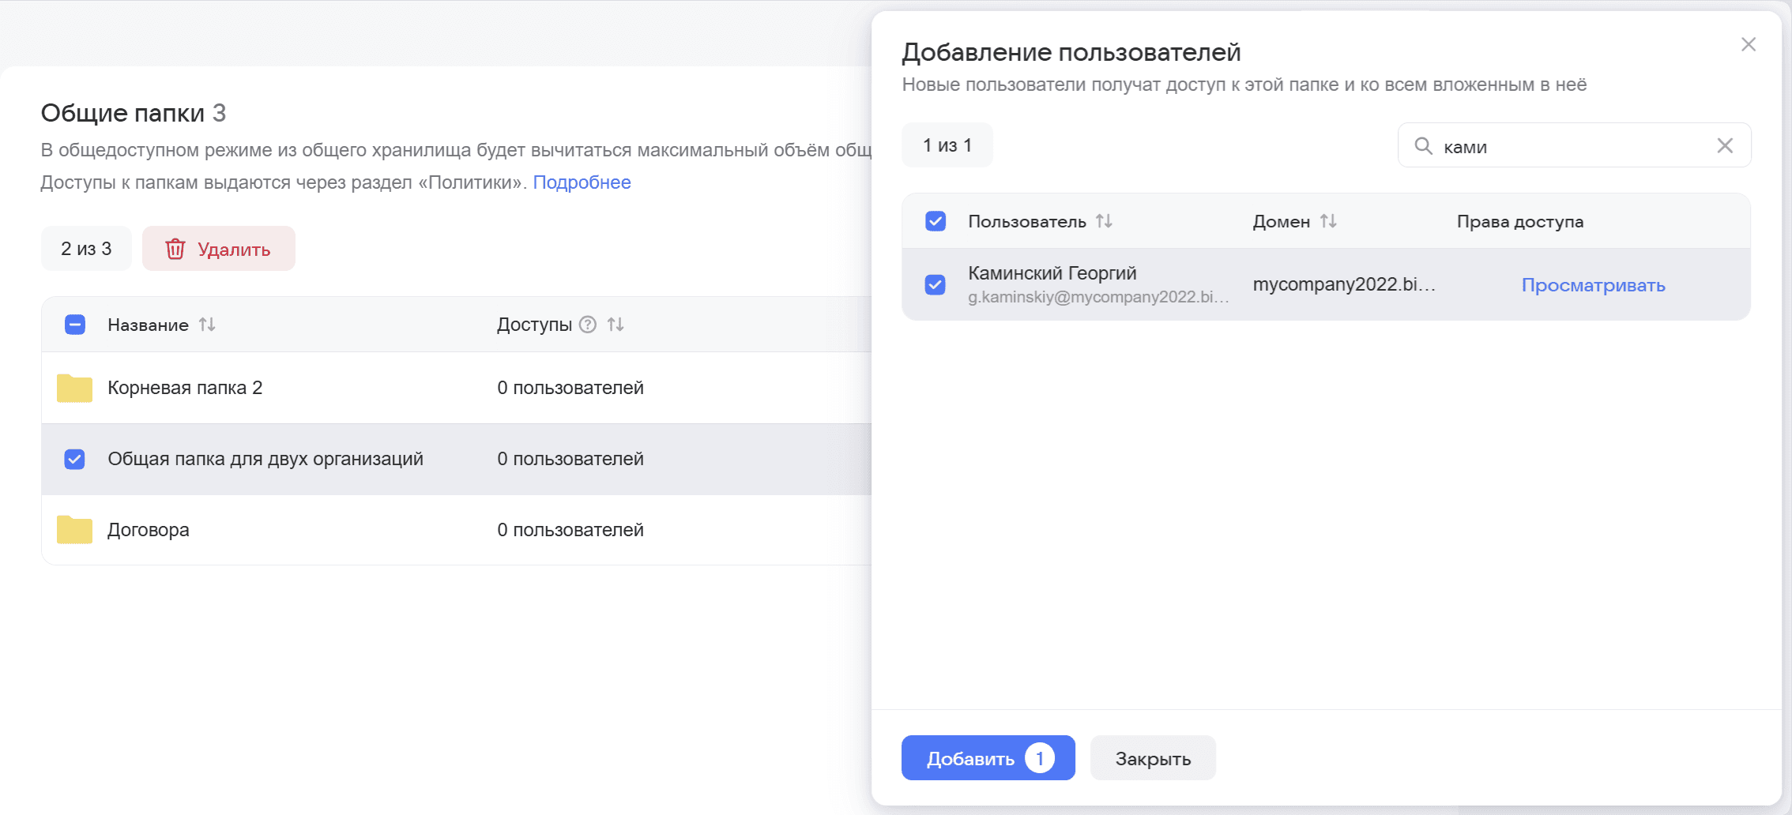Sort folders by Название column arrows

[x=207, y=325]
